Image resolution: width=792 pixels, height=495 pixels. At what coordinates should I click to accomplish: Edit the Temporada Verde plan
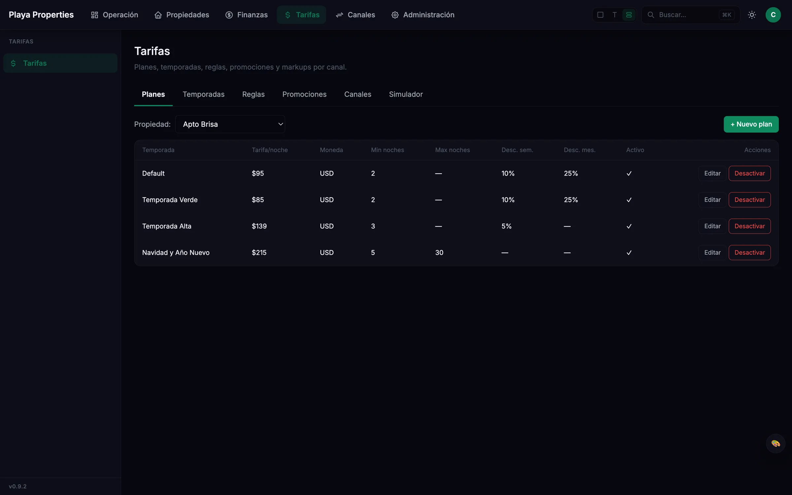tap(712, 200)
